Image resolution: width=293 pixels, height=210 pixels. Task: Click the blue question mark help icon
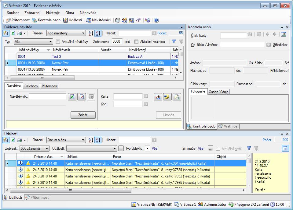[x=156, y=20]
